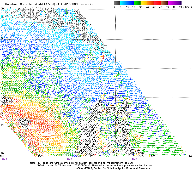Click the 'Rapidscat Corrected Winds' chart title

coord(50,4)
